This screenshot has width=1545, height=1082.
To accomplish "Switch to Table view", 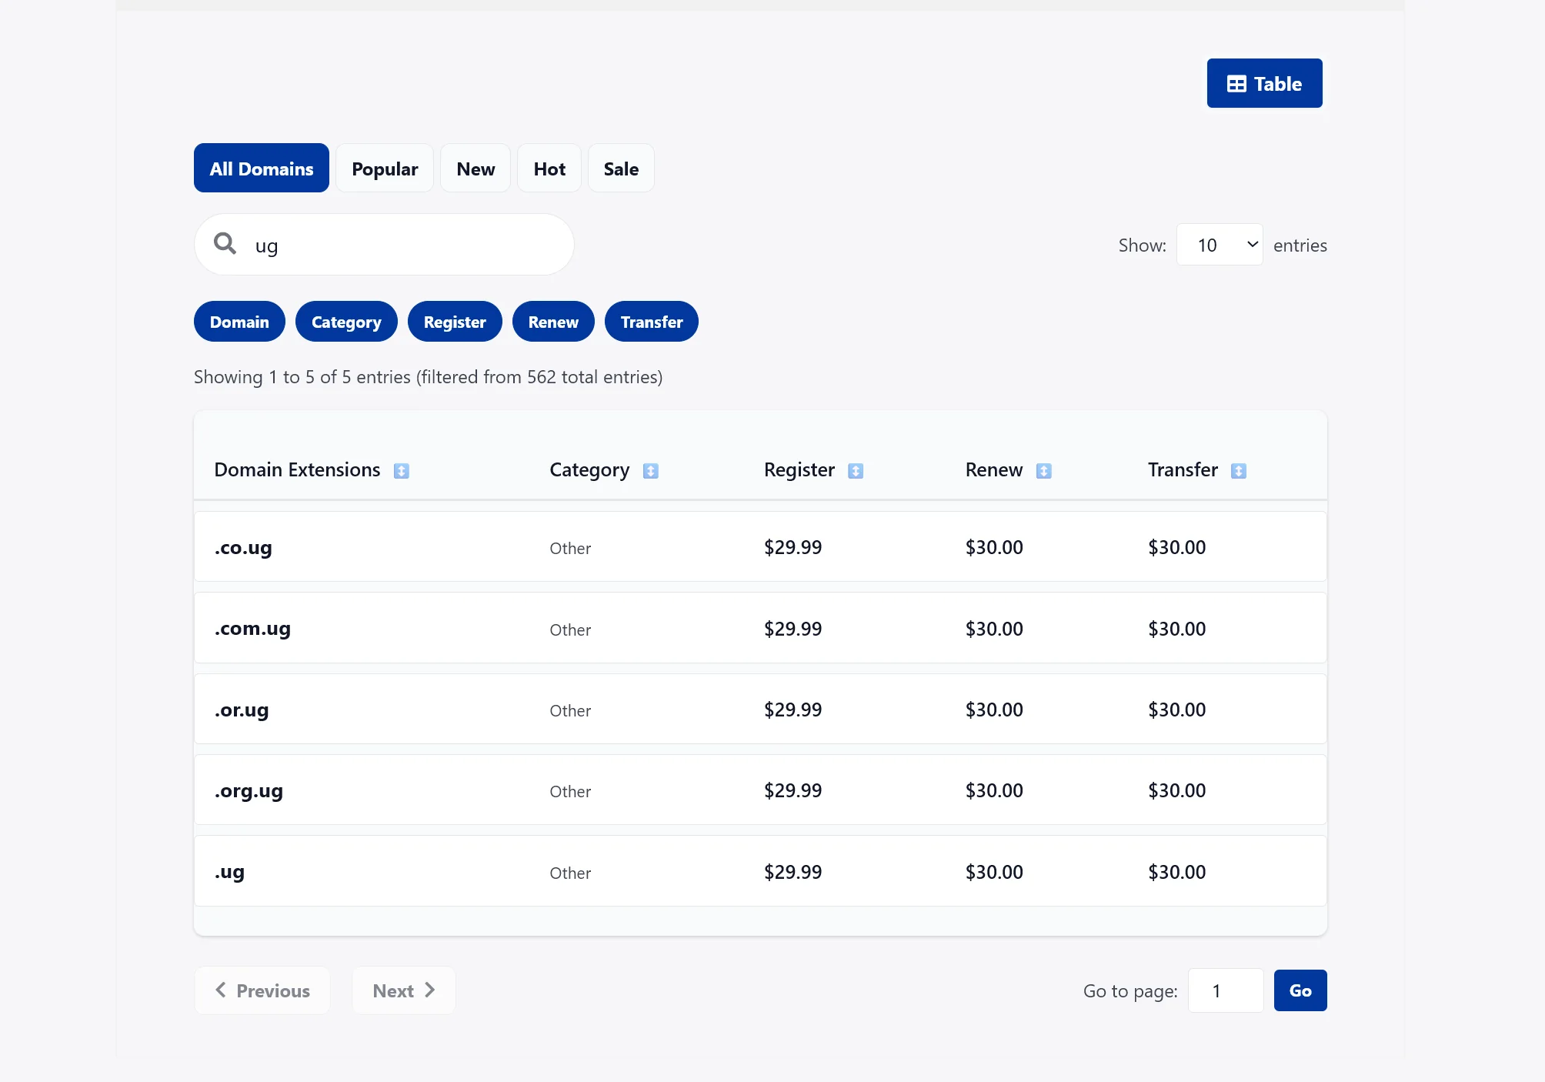I will click(1264, 83).
